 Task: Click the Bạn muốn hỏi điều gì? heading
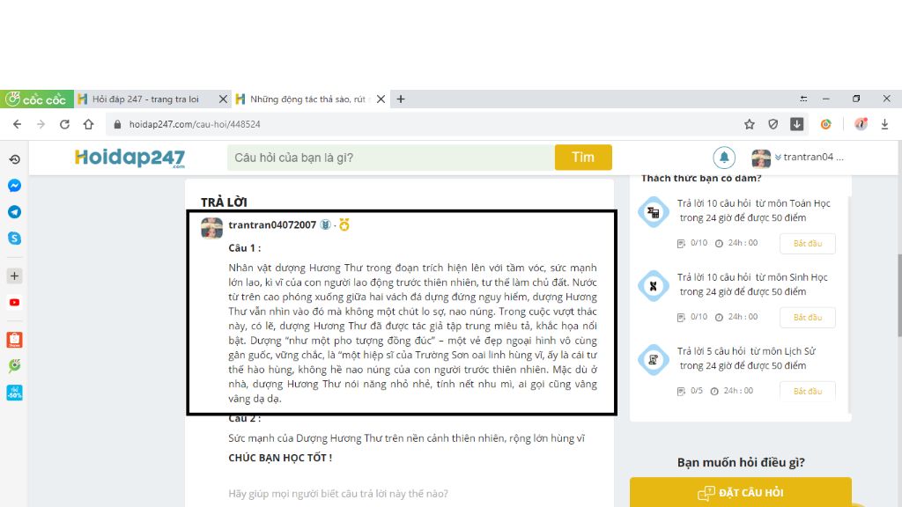point(741,462)
